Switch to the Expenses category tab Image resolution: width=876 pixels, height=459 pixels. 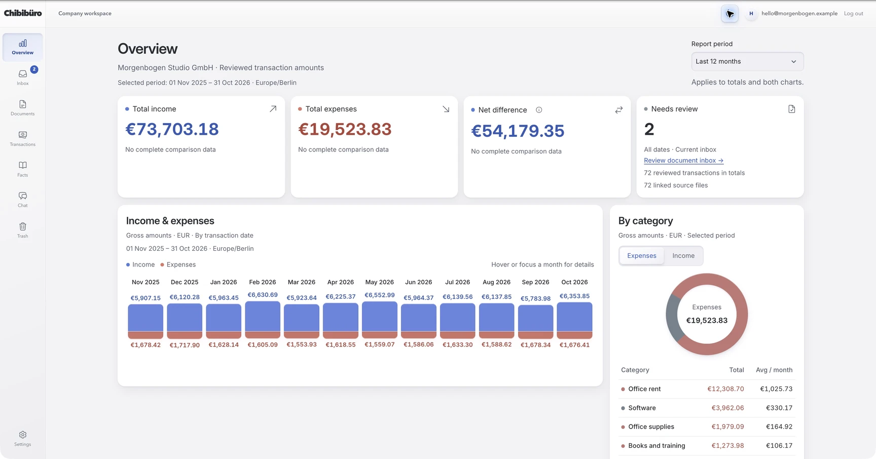[642, 256]
